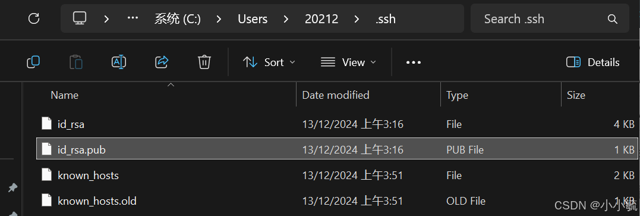Click the Refresh icon
This screenshot has height=216, width=640.
(x=34, y=18)
